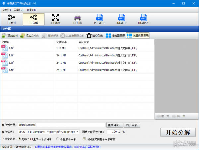199x150 pixels.
Task: Click the TIF icon of 1.tif
Action: click(4, 48)
